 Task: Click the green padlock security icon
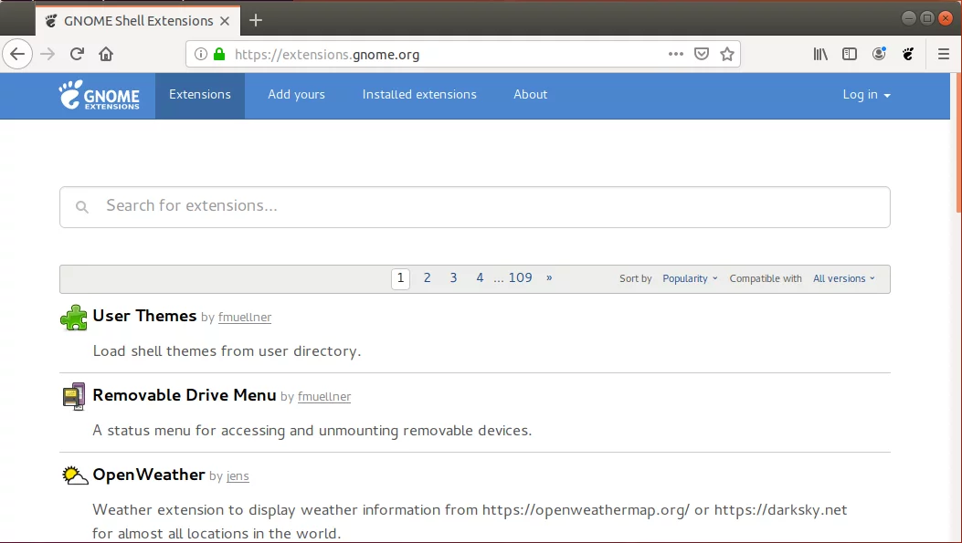click(219, 54)
